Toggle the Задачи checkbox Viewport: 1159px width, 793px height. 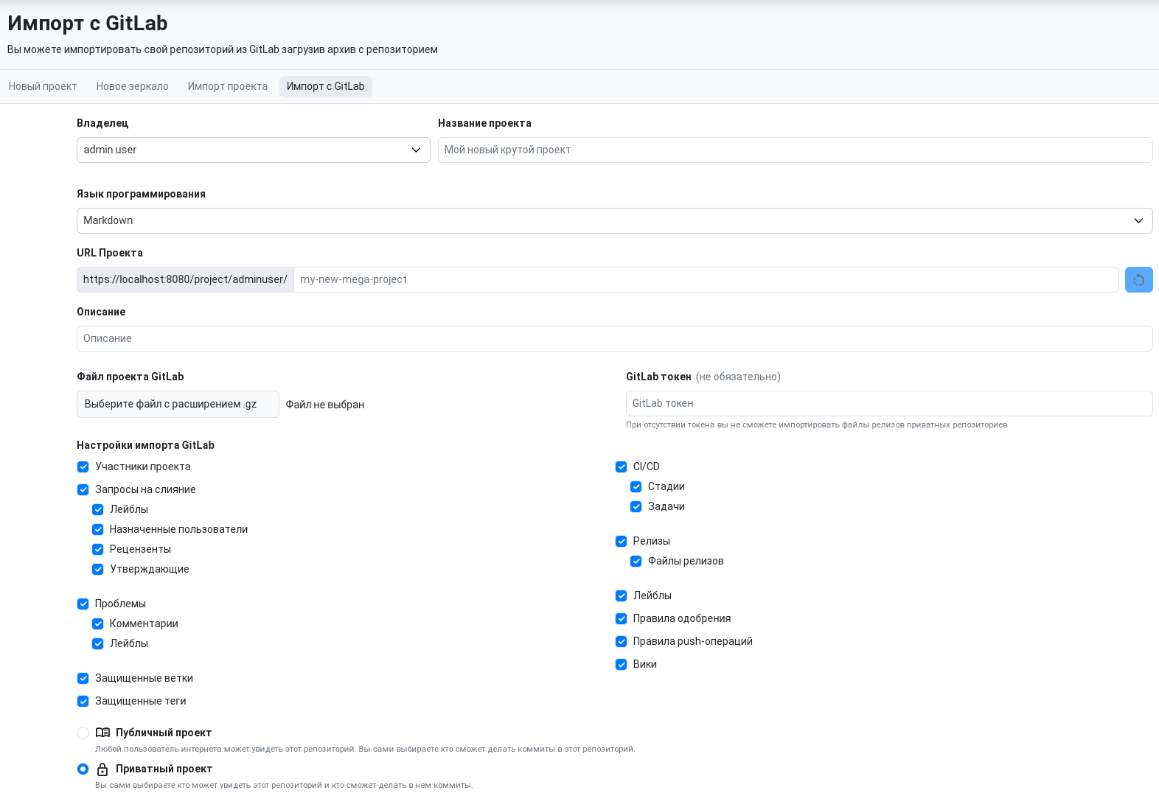(636, 506)
